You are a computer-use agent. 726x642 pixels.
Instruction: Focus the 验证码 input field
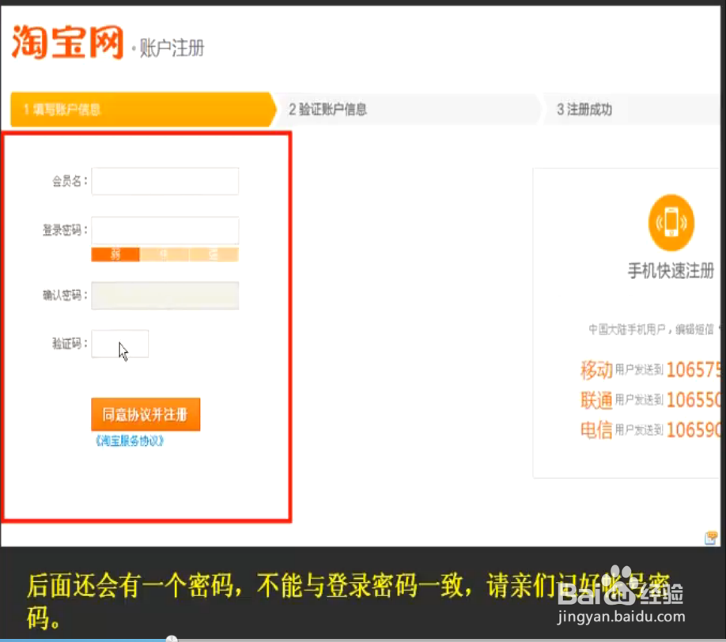[x=120, y=344]
